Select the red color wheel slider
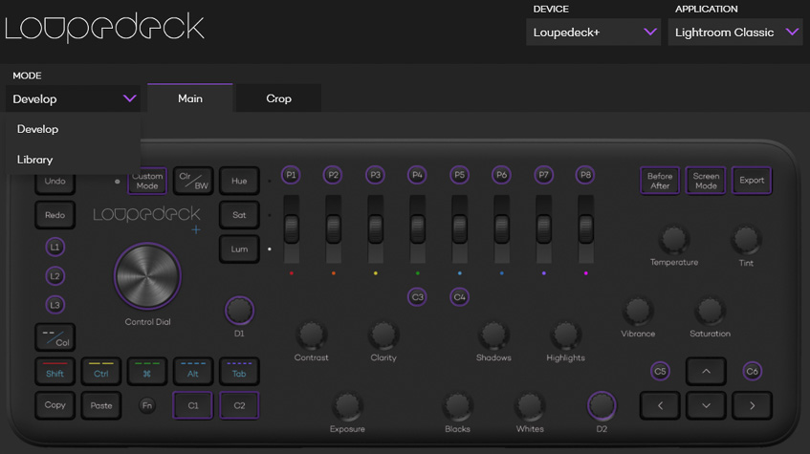Image resolution: width=810 pixels, height=454 pixels. pos(292,228)
